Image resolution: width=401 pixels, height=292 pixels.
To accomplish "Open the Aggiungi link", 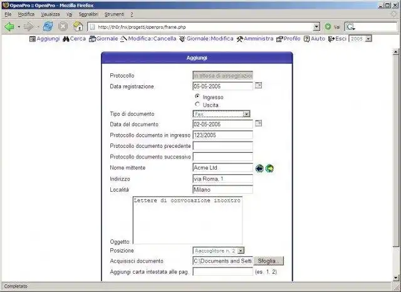I will (48, 39).
